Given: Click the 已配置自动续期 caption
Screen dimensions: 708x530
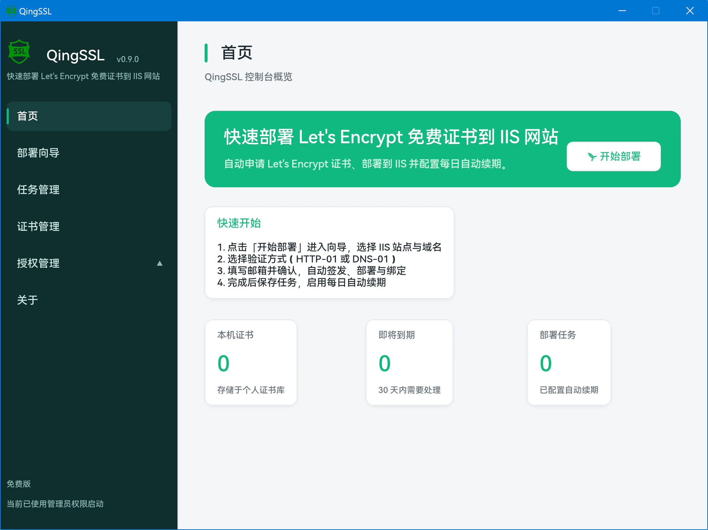Looking at the screenshot, I should coord(569,390).
